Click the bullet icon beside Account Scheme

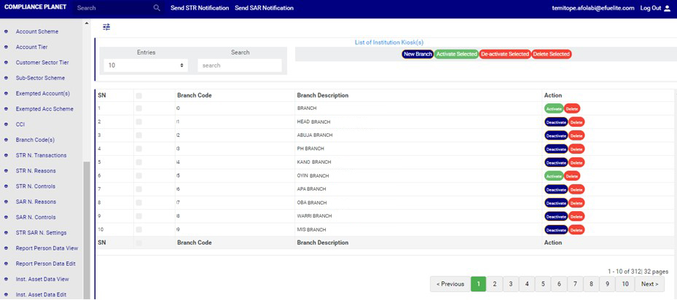(7, 32)
